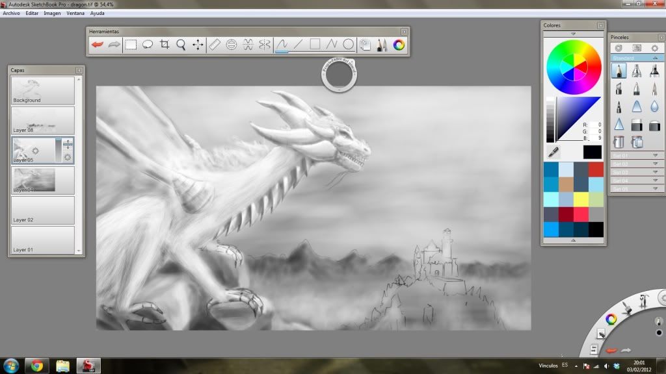666x374 pixels.
Task: Click the red Undo arrow in Herramientas
Action: click(98, 45)
